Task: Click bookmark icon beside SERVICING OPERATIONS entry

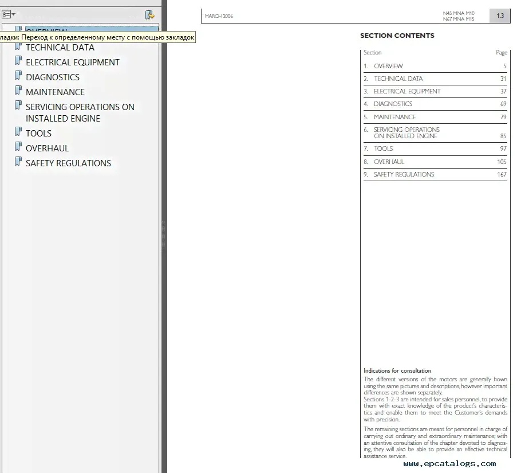Action: tap(18, 106)
